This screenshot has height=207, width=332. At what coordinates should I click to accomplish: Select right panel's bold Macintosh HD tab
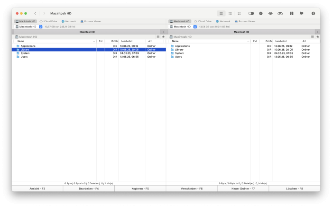point(241,32)
